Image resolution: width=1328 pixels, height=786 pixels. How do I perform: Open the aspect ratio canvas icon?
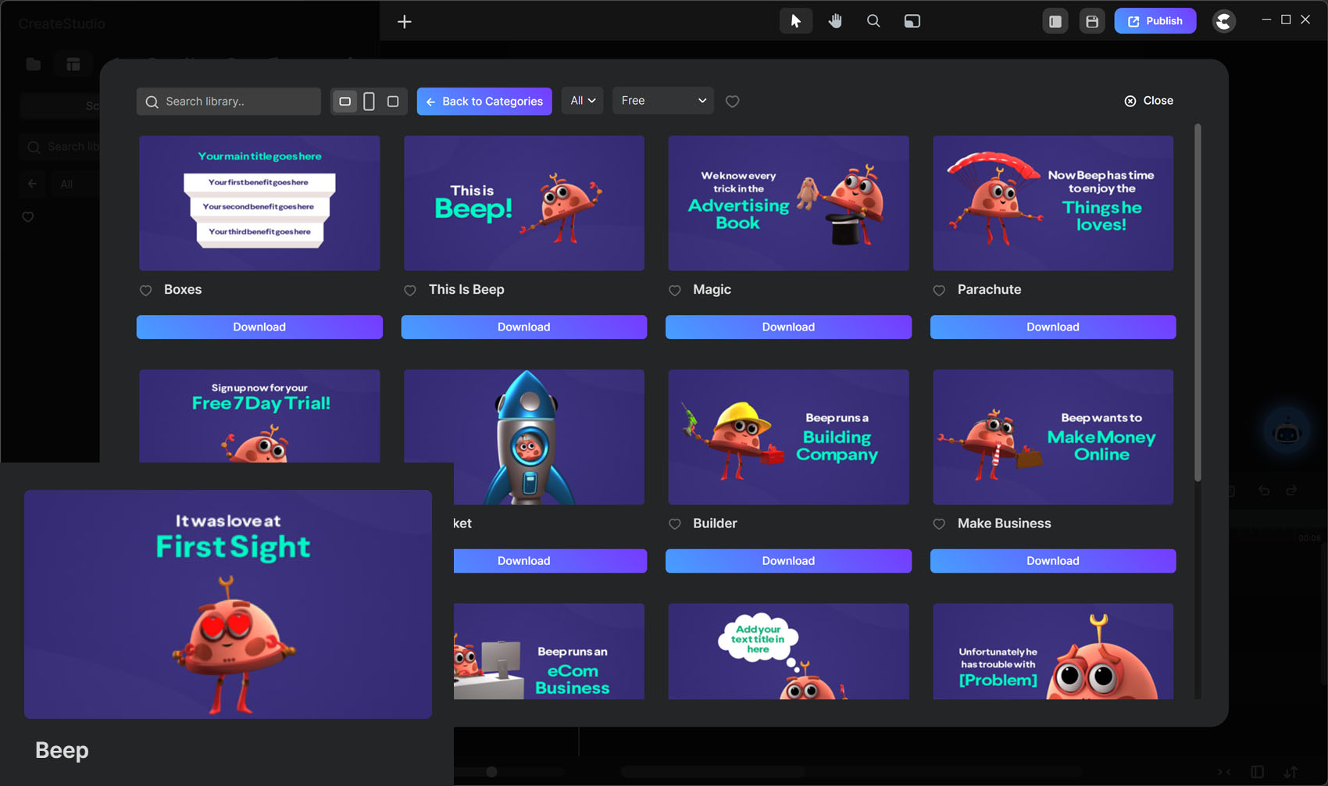point(912,21)
